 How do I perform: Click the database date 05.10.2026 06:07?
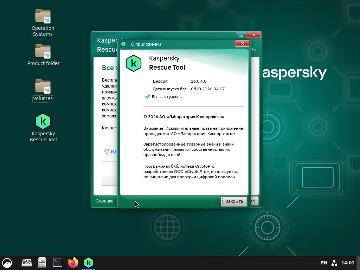pos(208,89)
